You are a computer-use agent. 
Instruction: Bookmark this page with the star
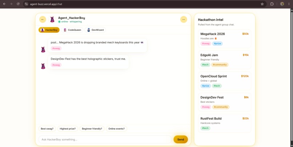[262, 4]
